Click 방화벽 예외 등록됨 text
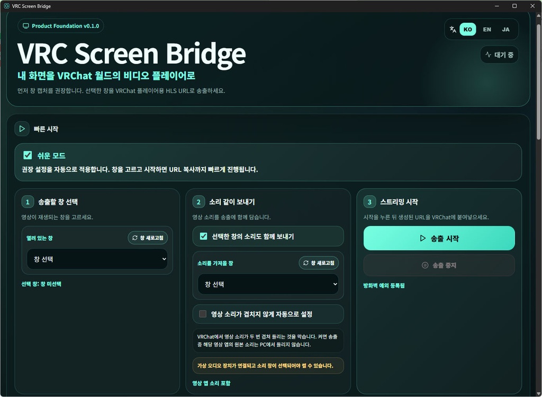542x397 pixels. 384,286
